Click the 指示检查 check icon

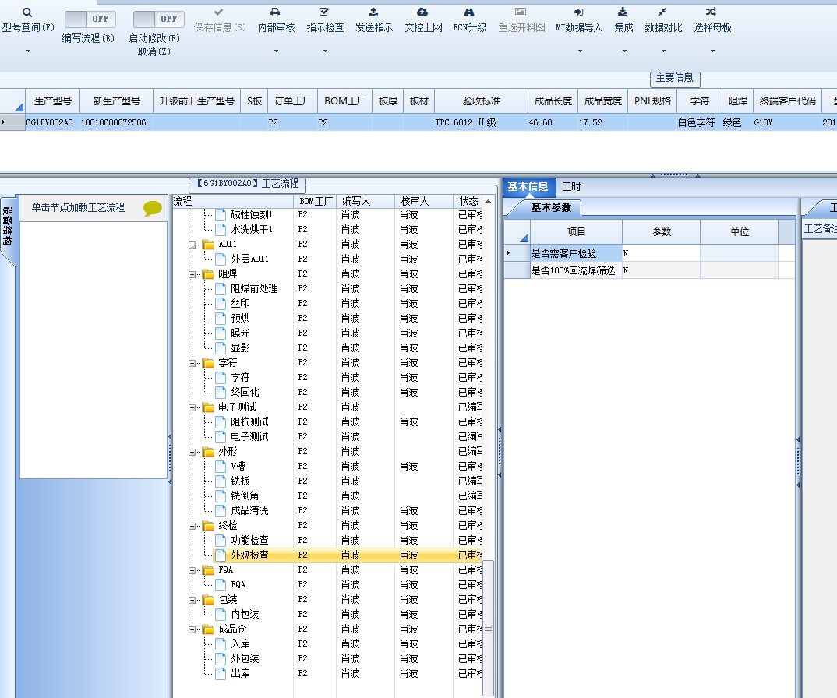click(324, 12)
